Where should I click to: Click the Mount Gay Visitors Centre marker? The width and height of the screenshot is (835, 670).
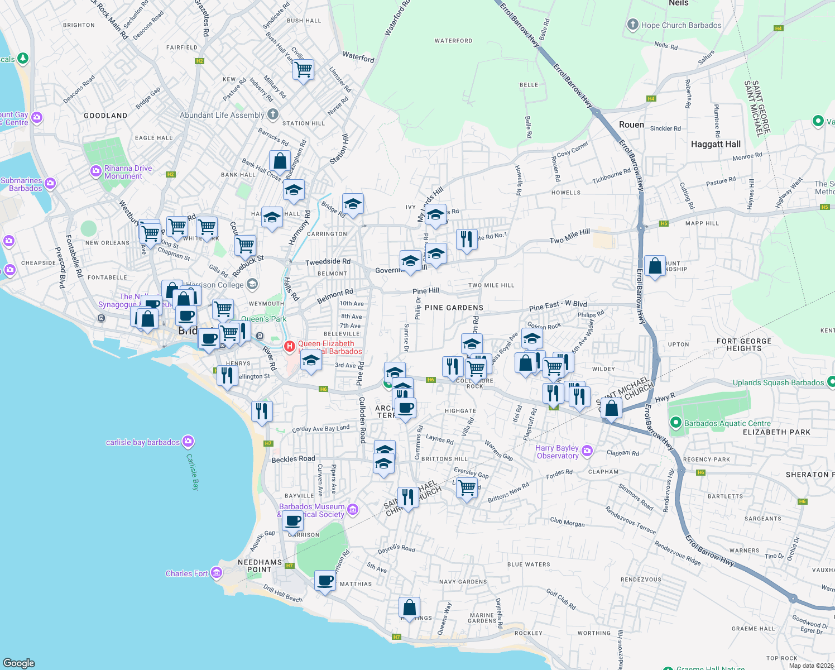37,118
